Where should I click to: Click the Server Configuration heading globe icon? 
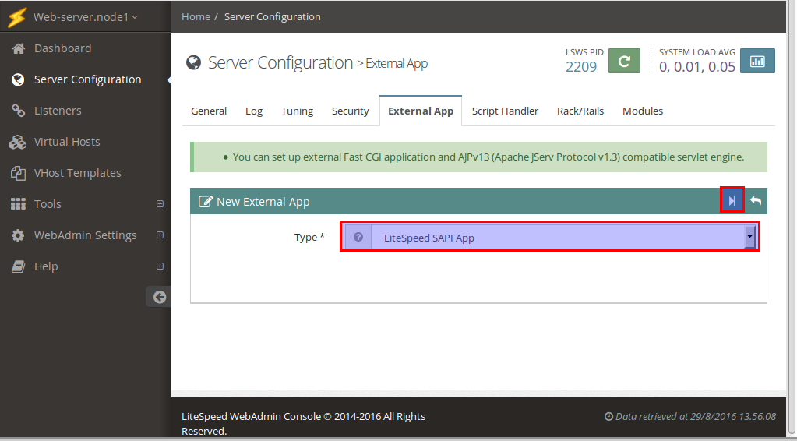(x=193, y=63)
